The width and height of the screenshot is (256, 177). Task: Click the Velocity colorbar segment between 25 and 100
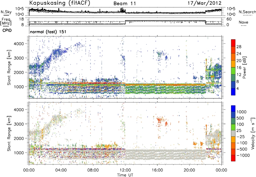tap(233, 127)
